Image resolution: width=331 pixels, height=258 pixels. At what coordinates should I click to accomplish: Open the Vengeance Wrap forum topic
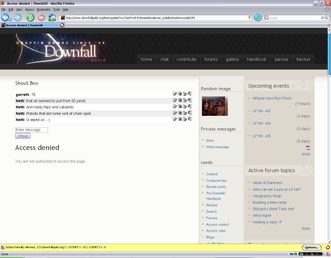pos(267,196)
